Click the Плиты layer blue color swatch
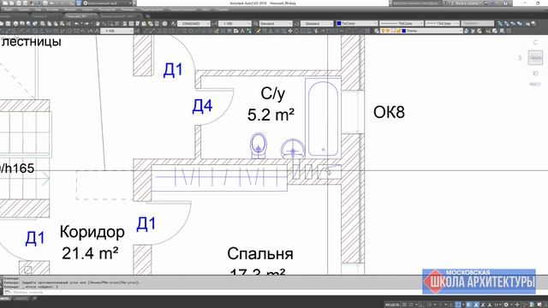 404,31
